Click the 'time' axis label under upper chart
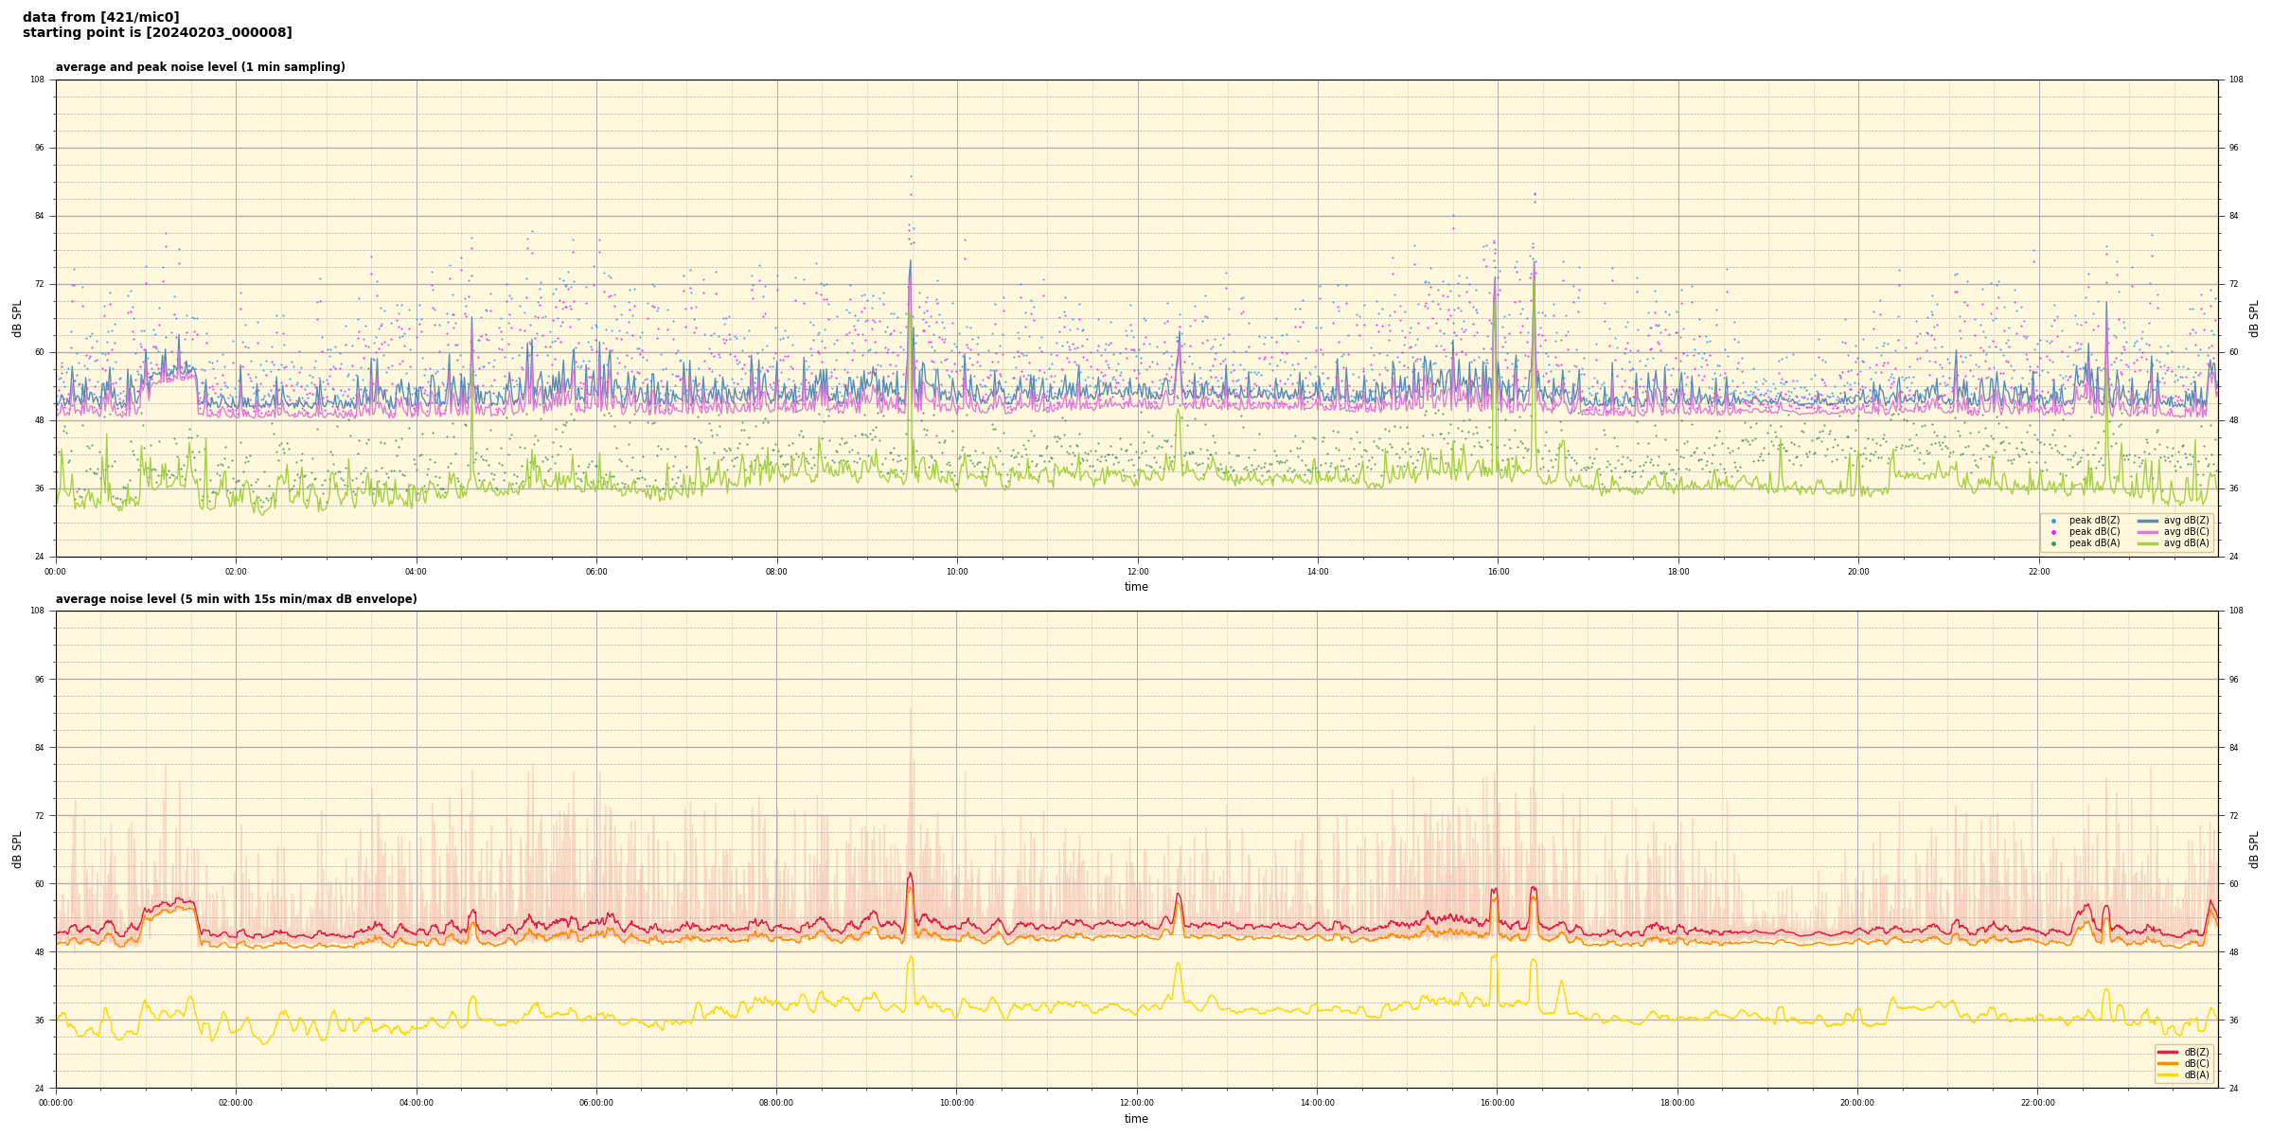2272x1136 pixels. pos(1136,587)
